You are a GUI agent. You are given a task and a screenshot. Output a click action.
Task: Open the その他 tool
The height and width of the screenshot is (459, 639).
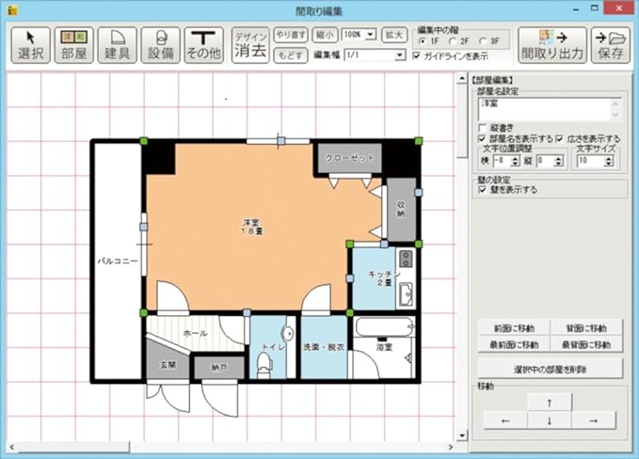coord(204,45)
